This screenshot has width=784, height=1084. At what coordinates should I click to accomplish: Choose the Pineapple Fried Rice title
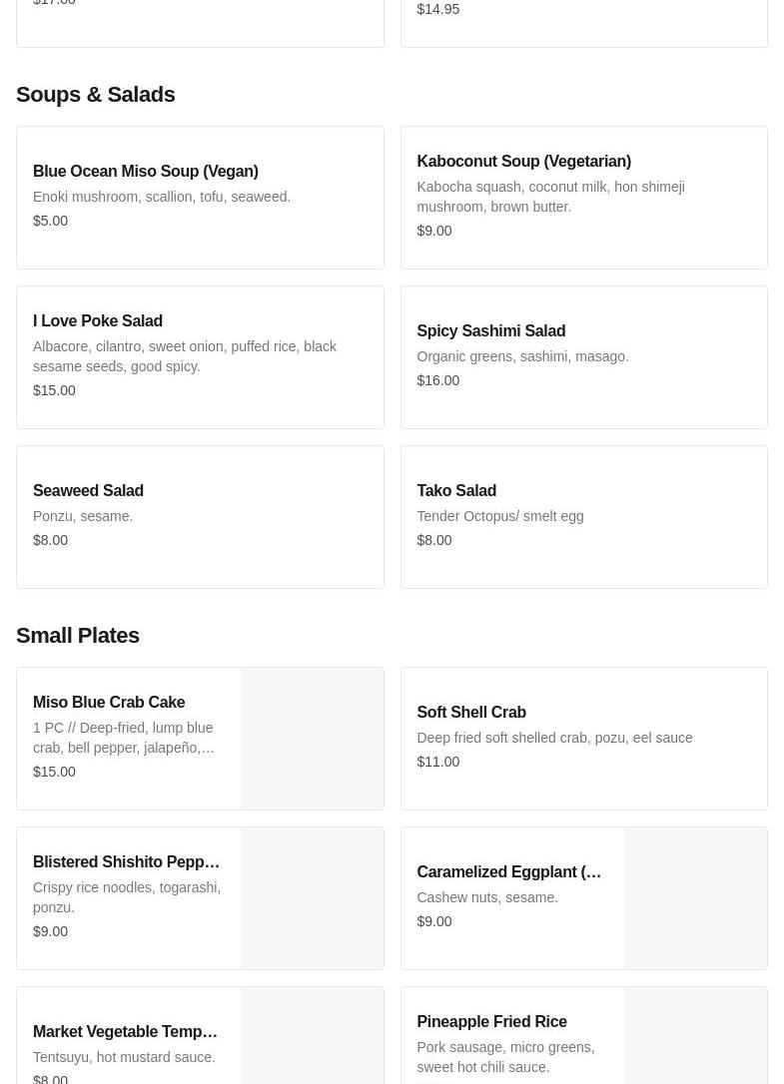tap(491, 1022)
